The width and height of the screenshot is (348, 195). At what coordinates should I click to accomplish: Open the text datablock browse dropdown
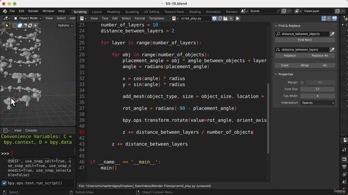coord(175,18)
